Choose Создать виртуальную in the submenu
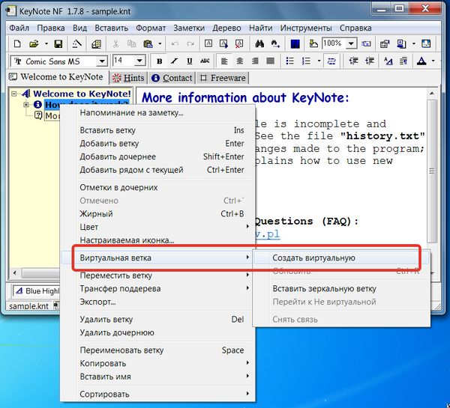The height and width of the screenshot is (408, 450). click(313, 258)
